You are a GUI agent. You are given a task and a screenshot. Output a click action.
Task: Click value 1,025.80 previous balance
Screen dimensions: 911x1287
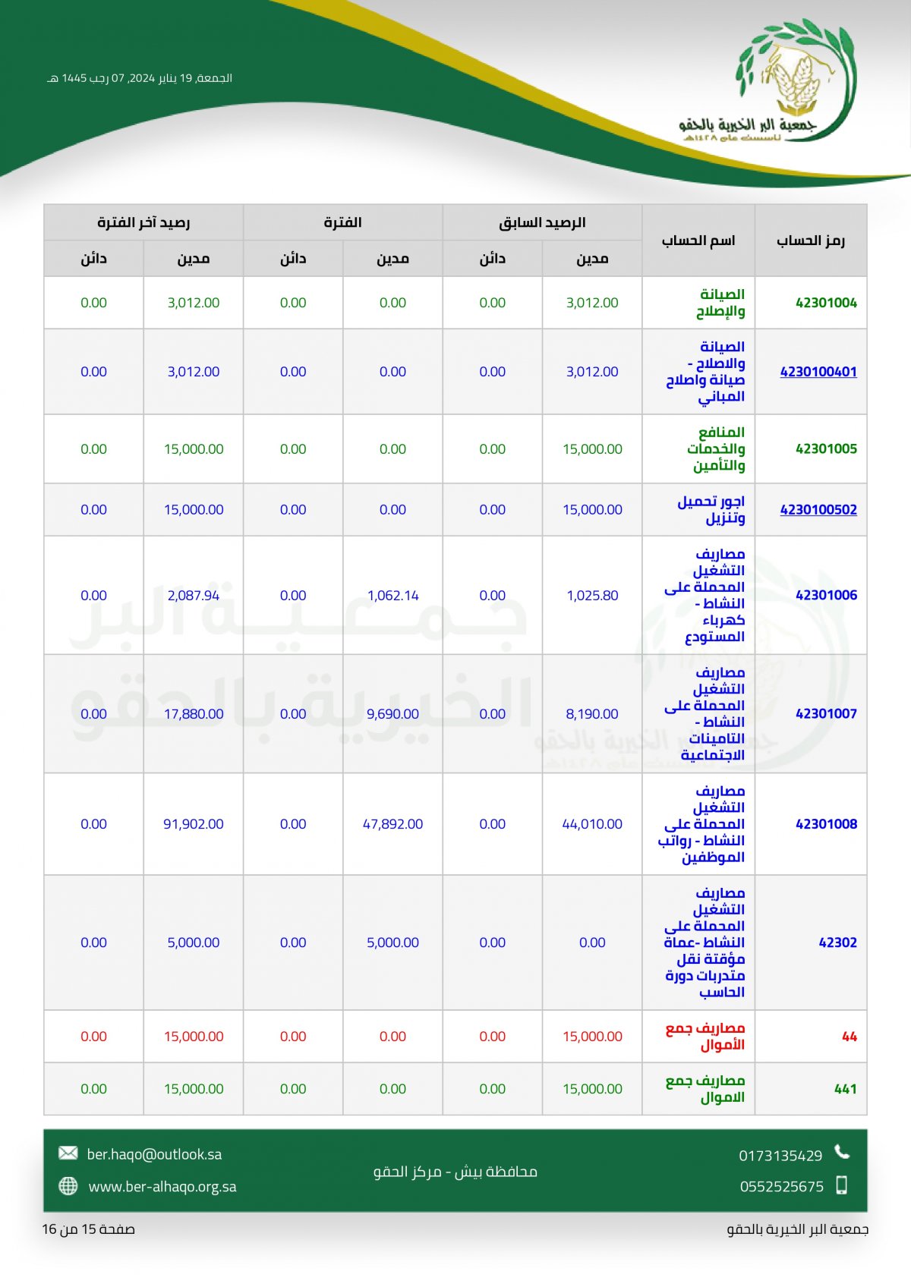point(592,596)
